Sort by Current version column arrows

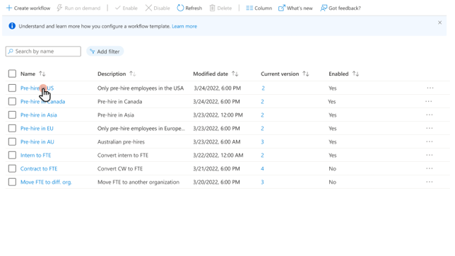coord(306,74)
